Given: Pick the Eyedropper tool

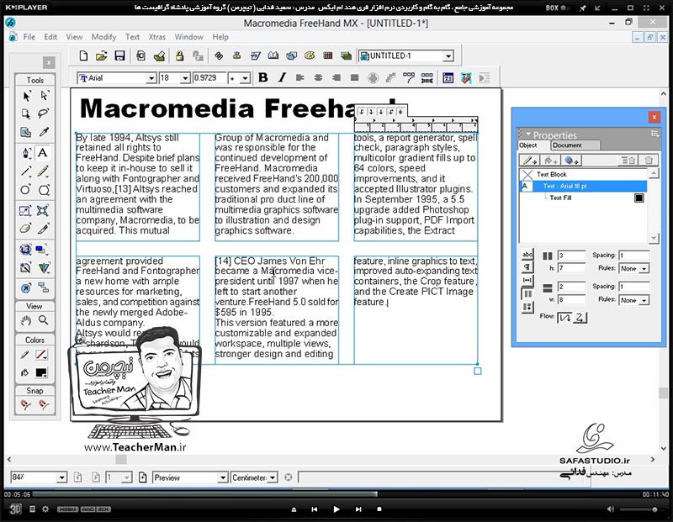Looking at the screenshot, I should [44, 132].
